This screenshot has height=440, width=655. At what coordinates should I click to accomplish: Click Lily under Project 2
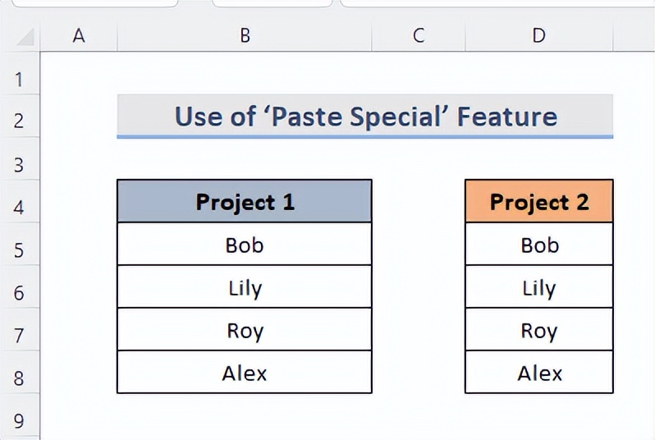tap(539, 287)
